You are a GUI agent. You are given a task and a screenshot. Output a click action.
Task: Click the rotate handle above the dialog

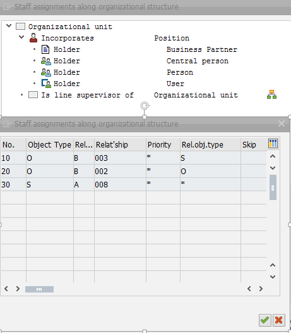(x=145, y=106)
